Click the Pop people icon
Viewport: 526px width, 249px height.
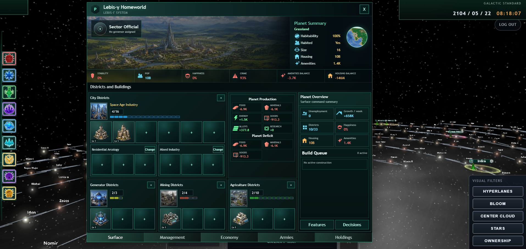pyautogui.click(x=140, y=76)
